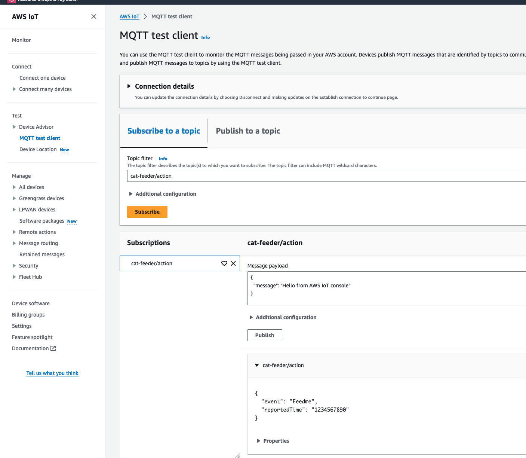526x458 pixels.
Task: Favorite the cat-feeder/action subscription with the heart icon
Action: click(x=224, y=263)
